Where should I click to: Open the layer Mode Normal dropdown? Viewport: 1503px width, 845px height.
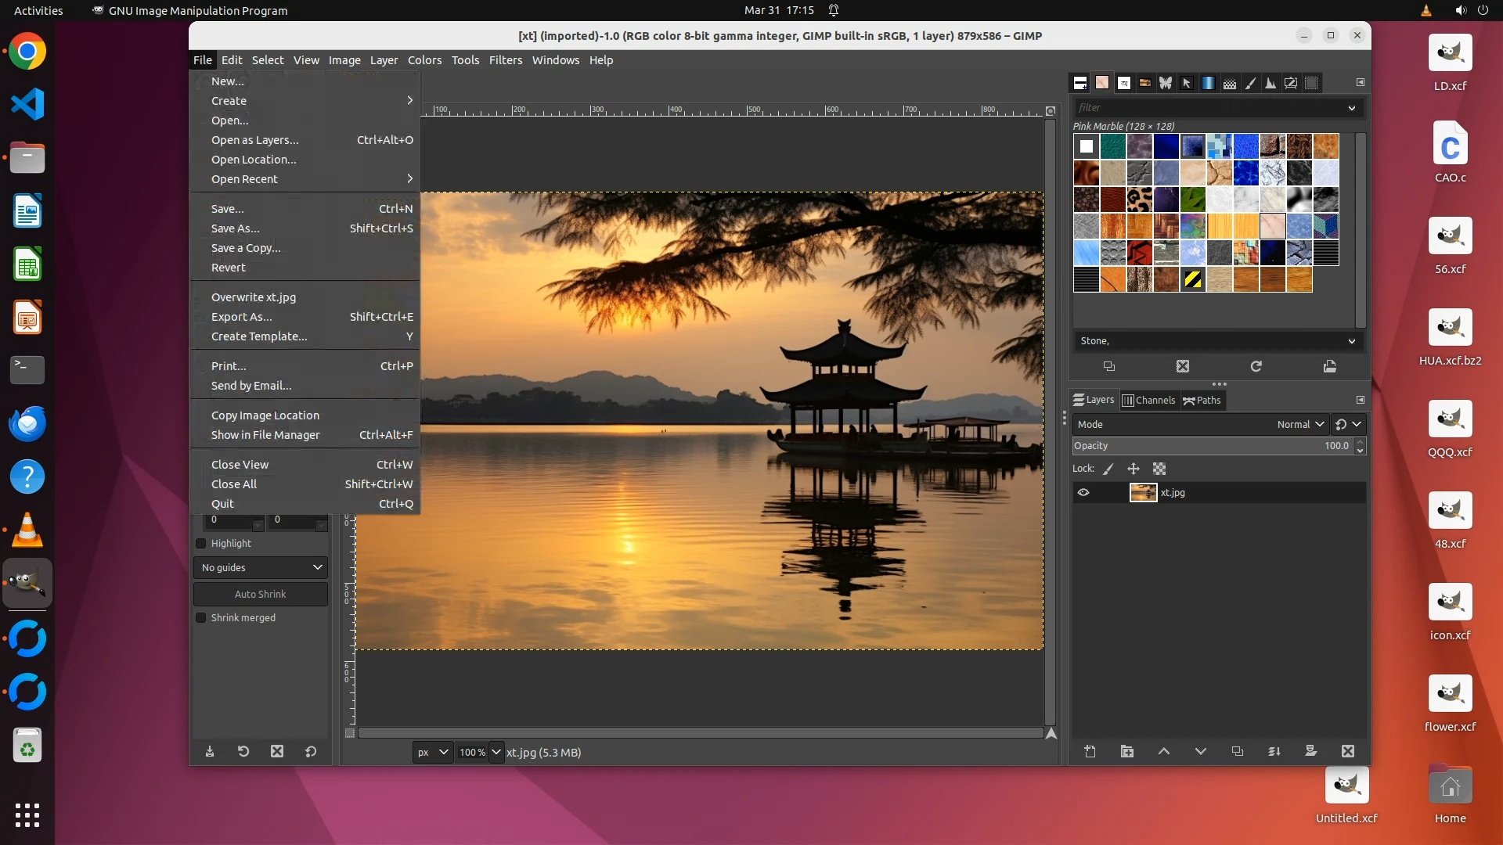point(1300,424)
